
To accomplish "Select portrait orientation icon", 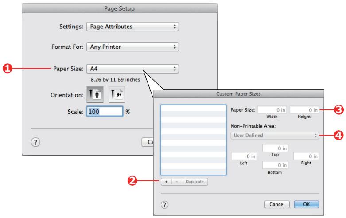I will coord(95,94).
